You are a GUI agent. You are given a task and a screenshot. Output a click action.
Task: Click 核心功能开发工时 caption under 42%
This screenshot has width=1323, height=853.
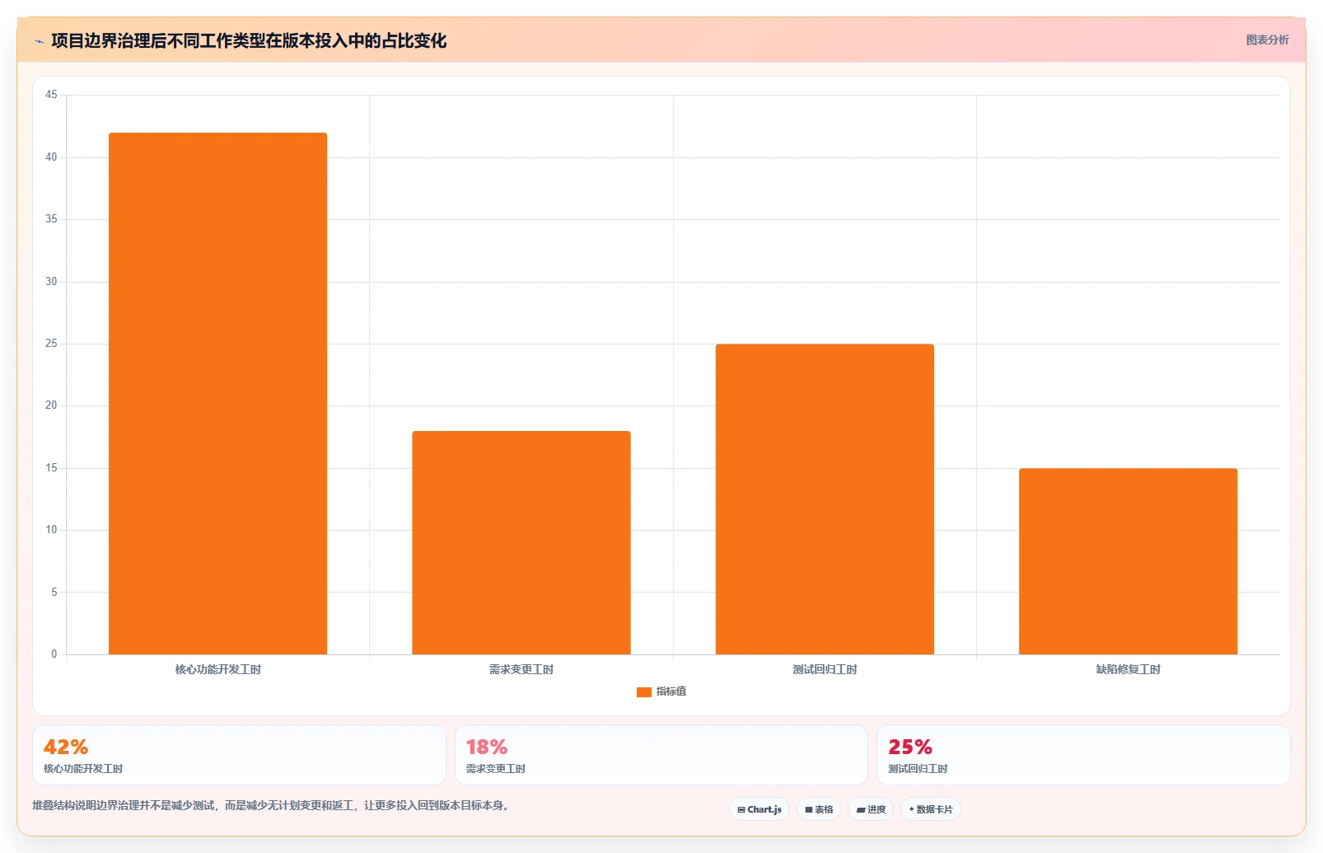pos(83,769)
